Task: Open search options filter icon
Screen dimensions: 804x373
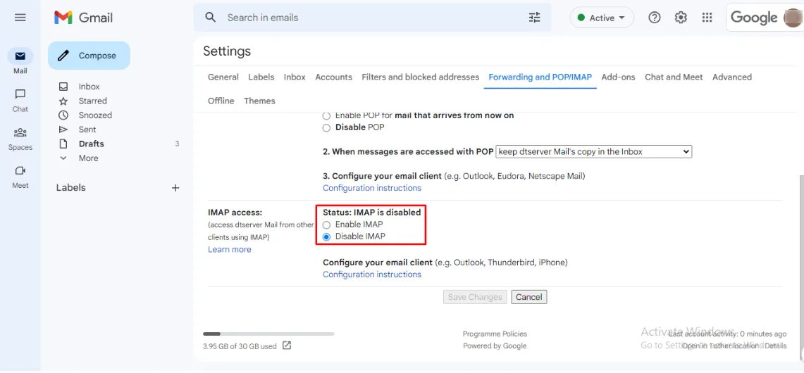Action: (535, 18)
